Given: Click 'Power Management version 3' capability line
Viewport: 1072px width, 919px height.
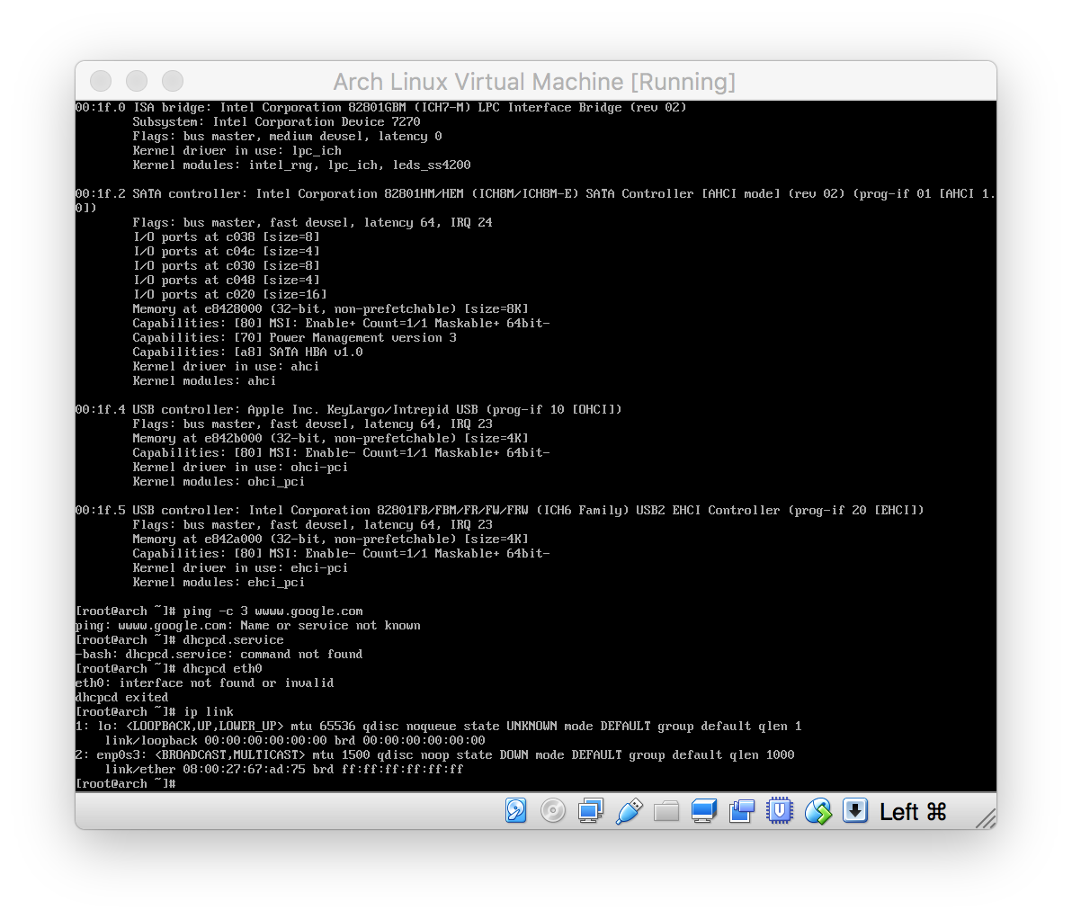Looking at the screenshot, I should [295, 338].
